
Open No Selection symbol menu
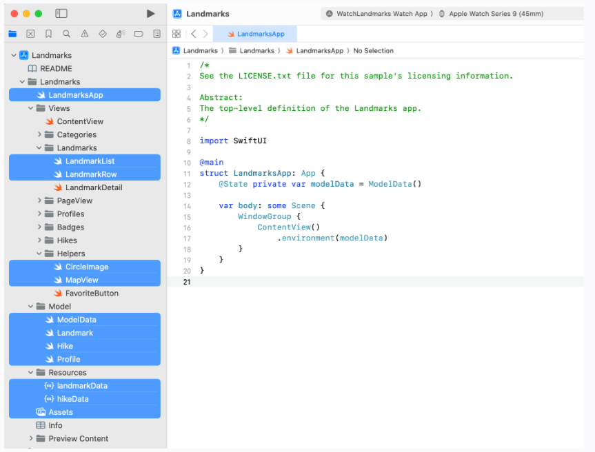(x=374, y=51)
